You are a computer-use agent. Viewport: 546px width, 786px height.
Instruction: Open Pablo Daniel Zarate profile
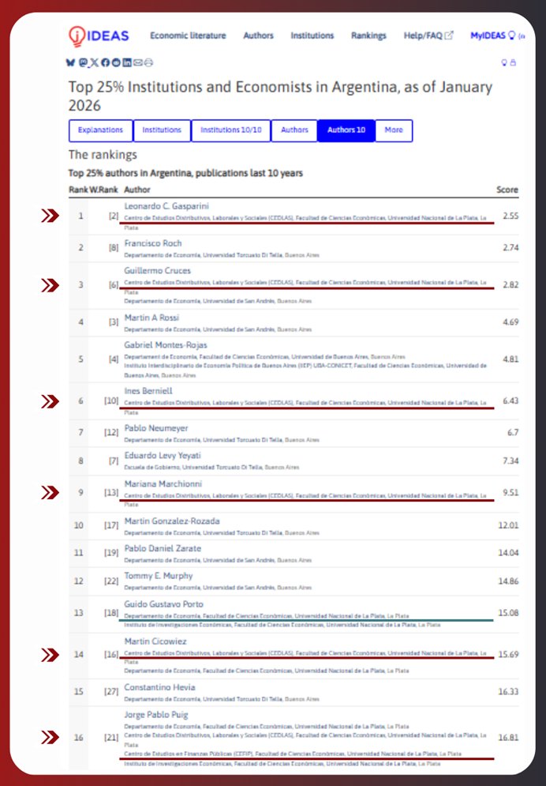click(x=163, y=548)
